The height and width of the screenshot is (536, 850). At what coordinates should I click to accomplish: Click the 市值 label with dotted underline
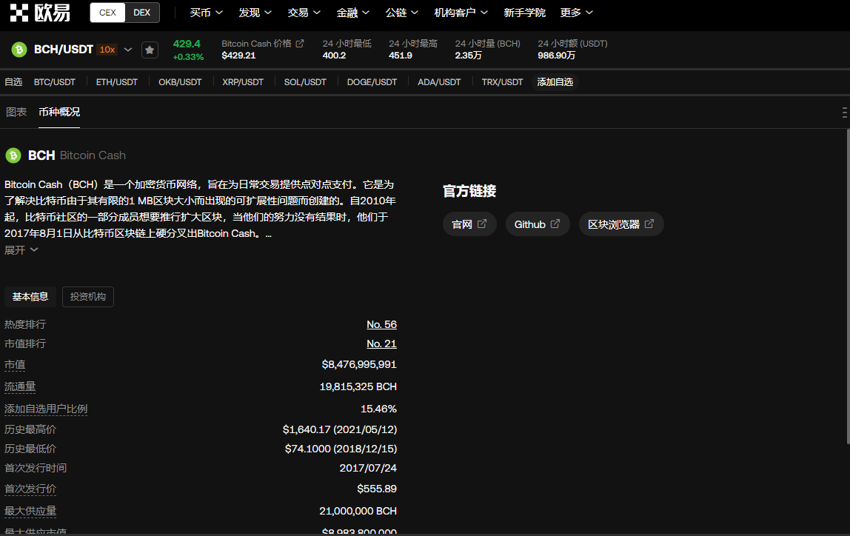coord(15,365)
